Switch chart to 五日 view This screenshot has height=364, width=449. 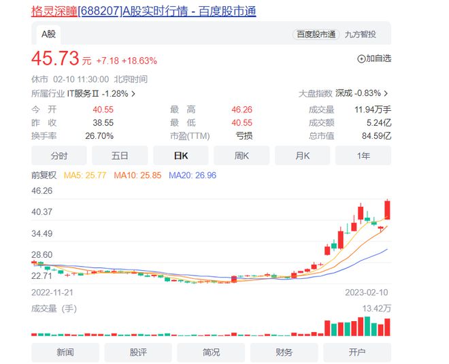click(x=120, y=156)
